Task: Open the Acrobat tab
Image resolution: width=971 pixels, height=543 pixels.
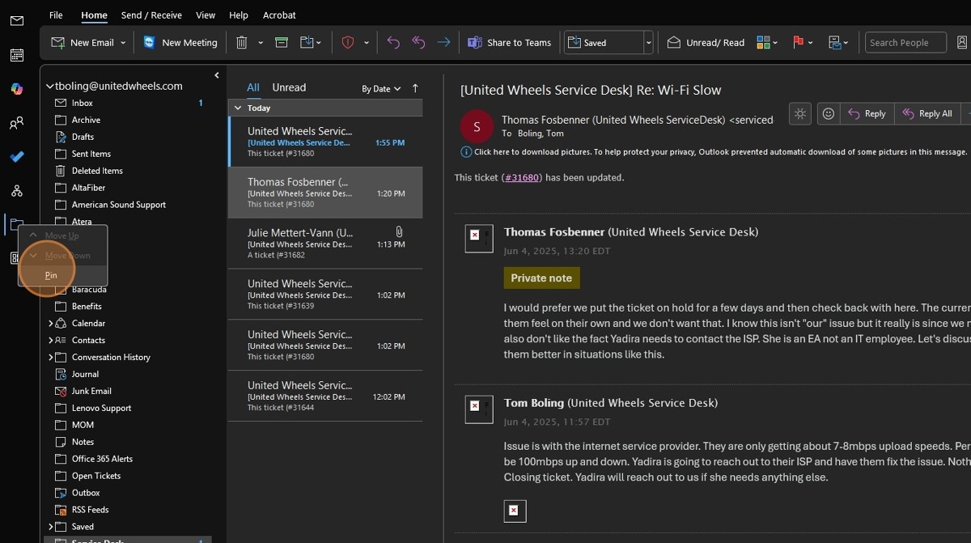Action: (279, 15)
